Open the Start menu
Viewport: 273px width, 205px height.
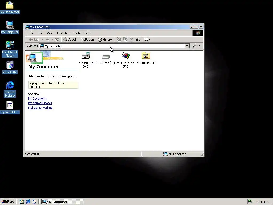point(8,202)
